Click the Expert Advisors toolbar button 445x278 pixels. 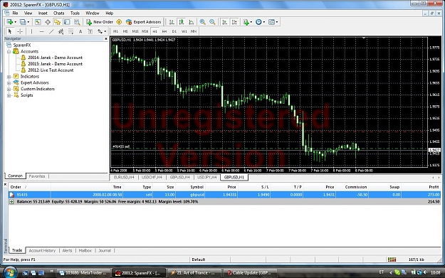(144, 22)
